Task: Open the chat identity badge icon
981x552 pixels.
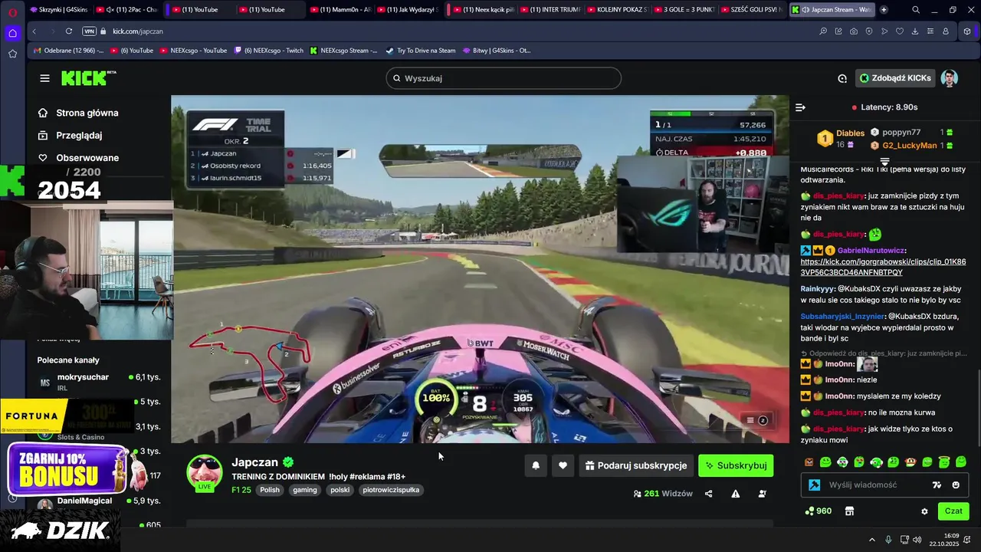Action: [815, 485]
